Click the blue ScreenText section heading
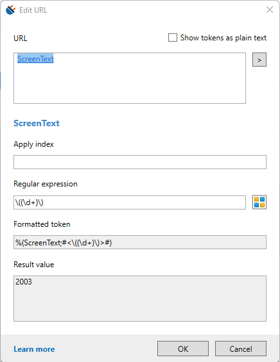 37,123
